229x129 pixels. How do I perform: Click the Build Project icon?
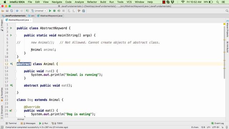[x=27, y=11]
